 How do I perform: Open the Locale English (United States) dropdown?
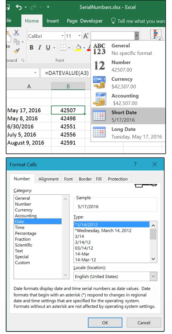[x=153, y=276]
